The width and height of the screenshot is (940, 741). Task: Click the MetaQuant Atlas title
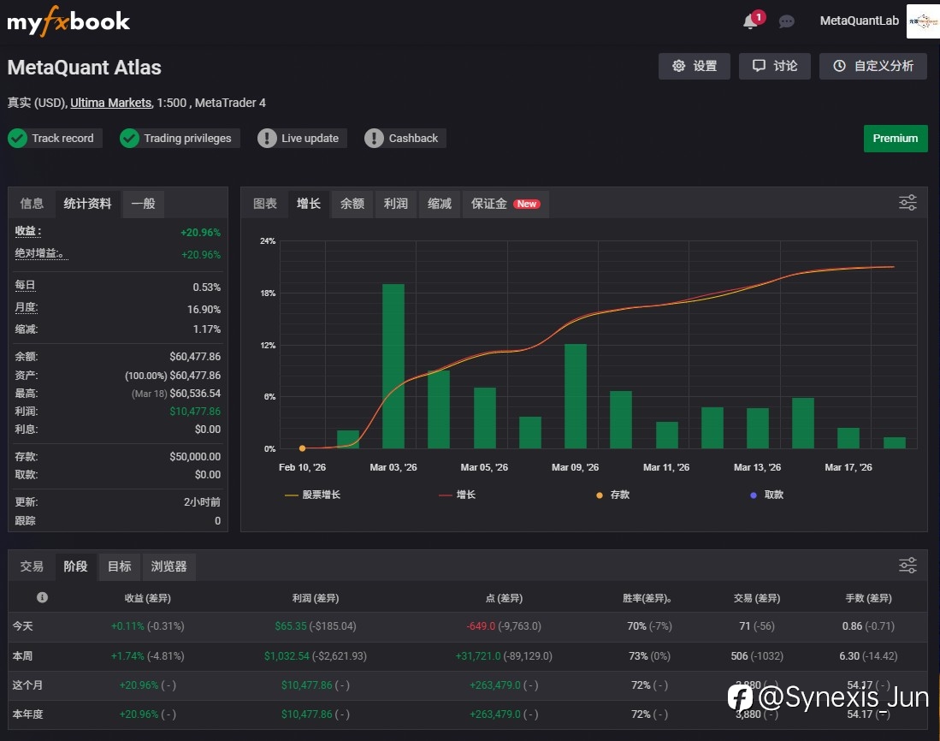click(84, 67)
